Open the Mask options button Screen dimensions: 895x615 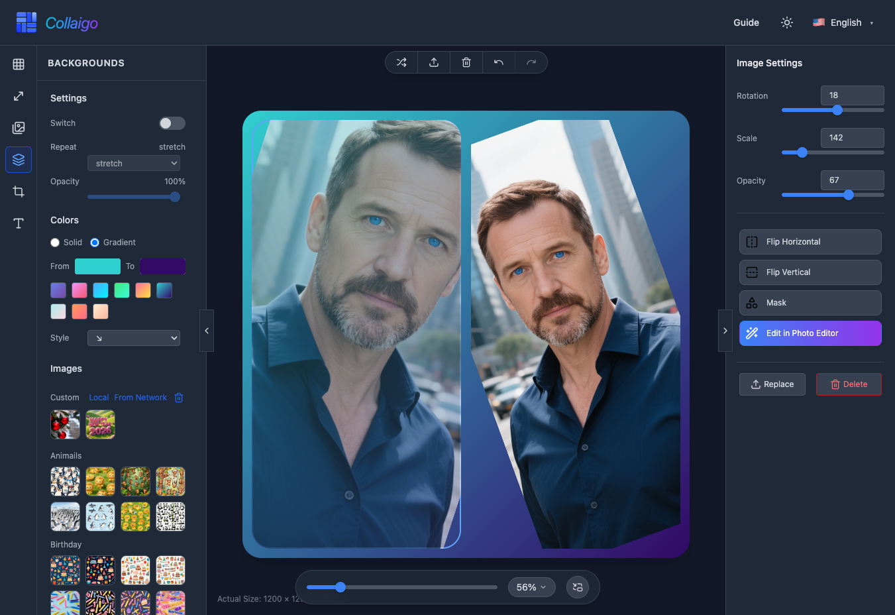coord(810,303)
